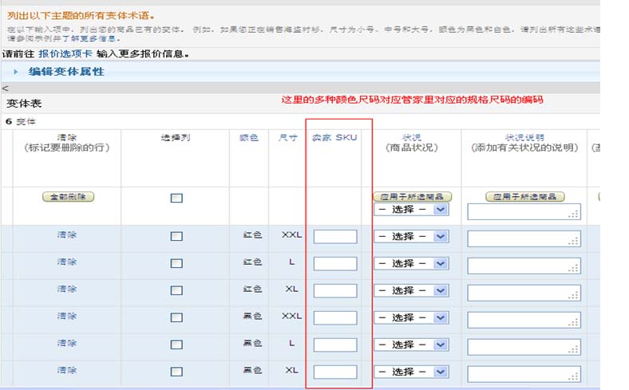Open the 报价选项卡 link

coord(65,54)
